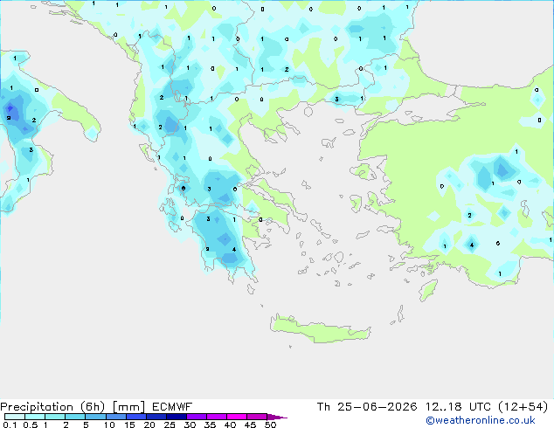Click the 1–2 mm legend color swatch

pos(55,417)
